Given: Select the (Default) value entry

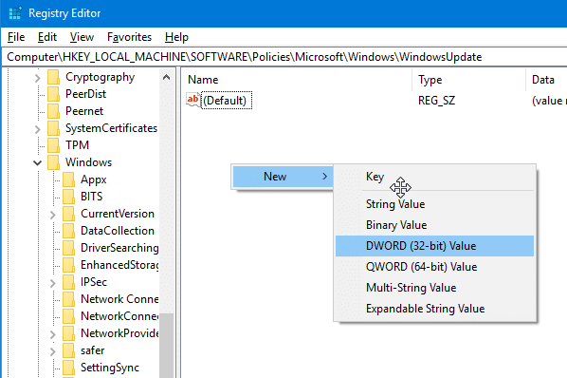Looking at the screenshot, I should pyautogui.click(x=225, y=101).
